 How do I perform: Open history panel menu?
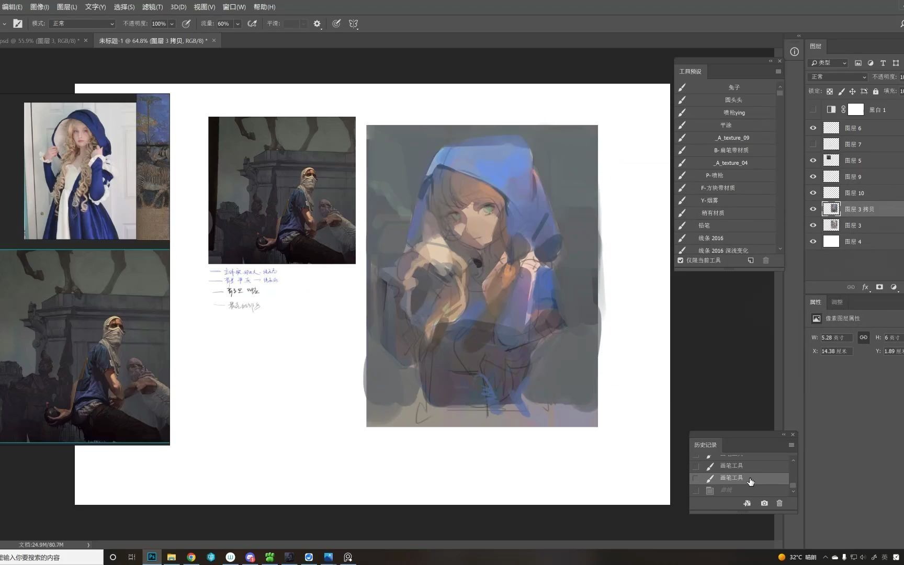(x=792, y=445)
